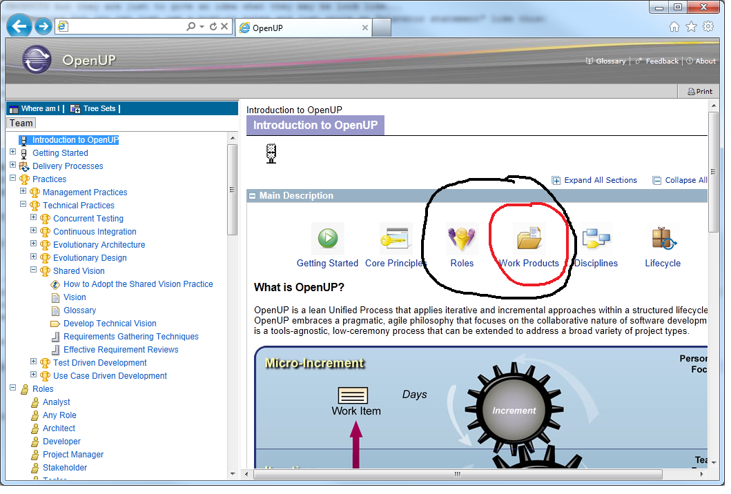Screen dimensions: 731x494
Task: Open the browser Home icon
Action: [674, 27]
